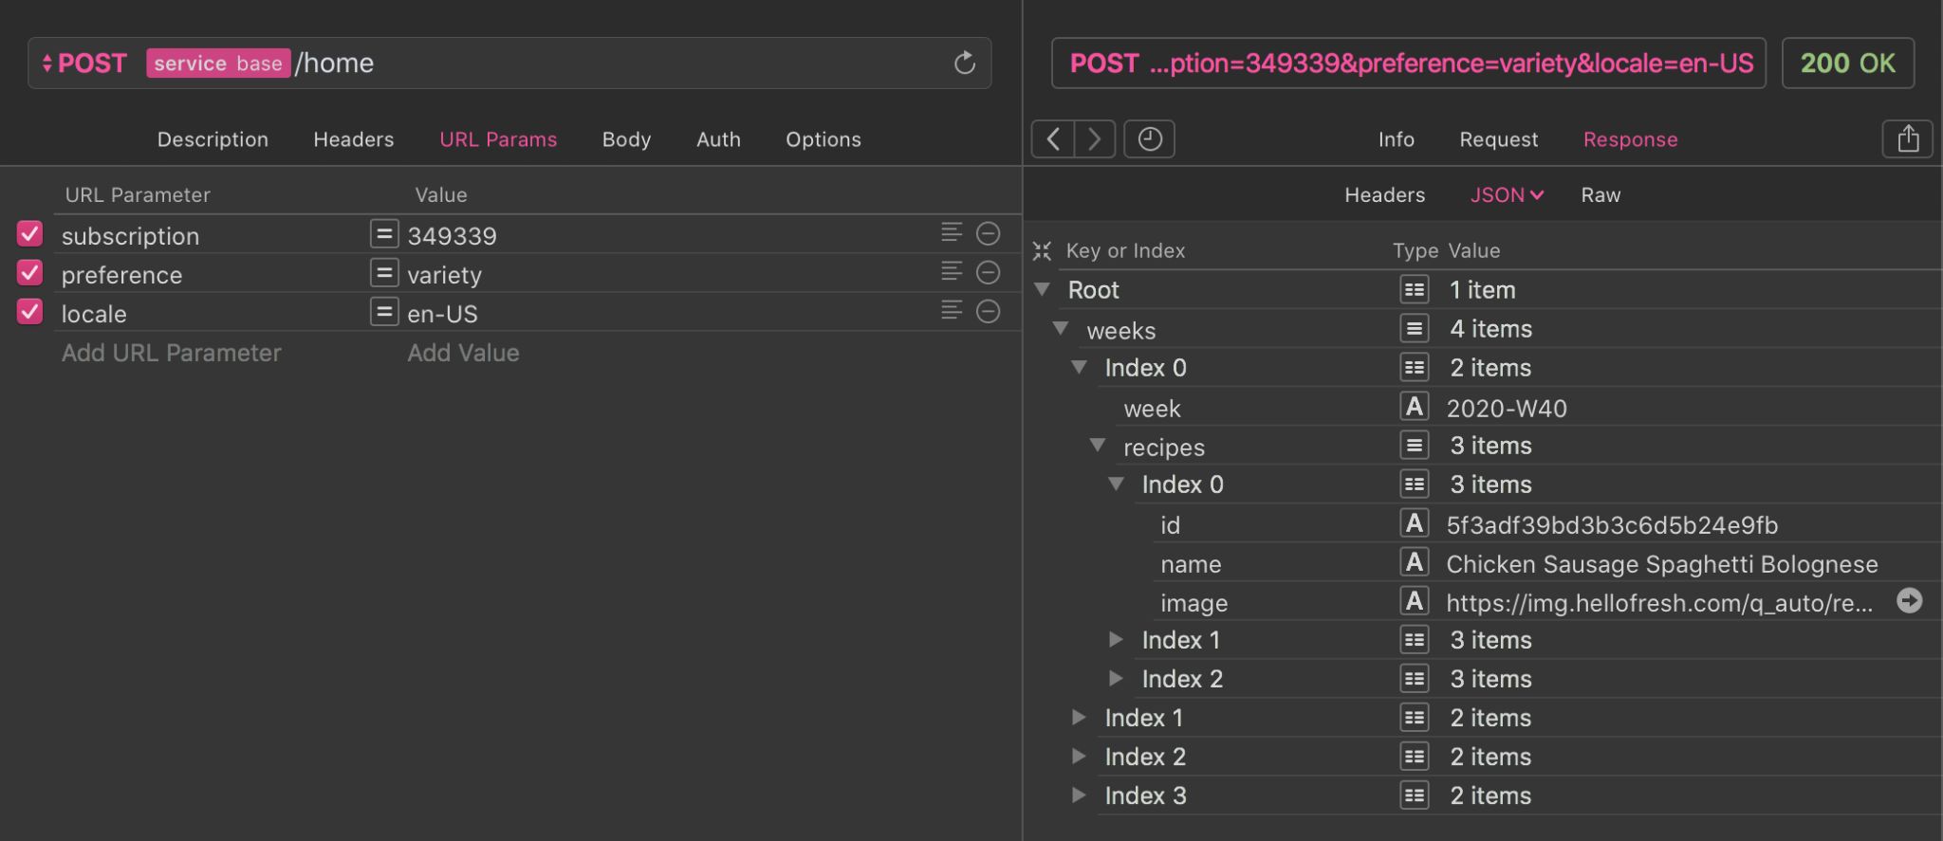The width and height of the screenshot is (1943, 841).
Task: Switch to the request Headers tab
Action: tap(354, 139)
